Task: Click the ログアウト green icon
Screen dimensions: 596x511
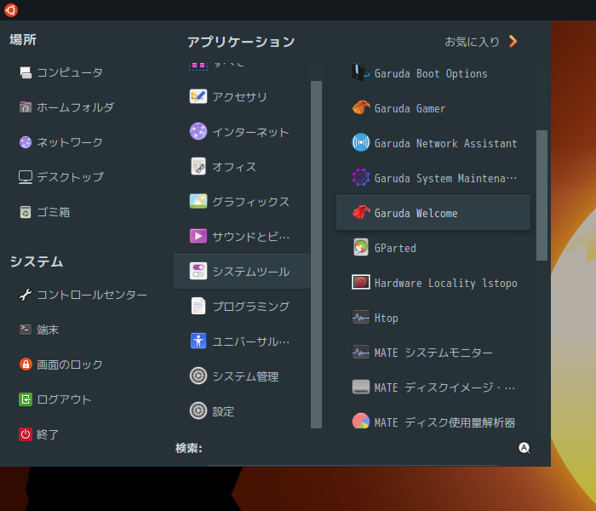Action: [26, 399]
